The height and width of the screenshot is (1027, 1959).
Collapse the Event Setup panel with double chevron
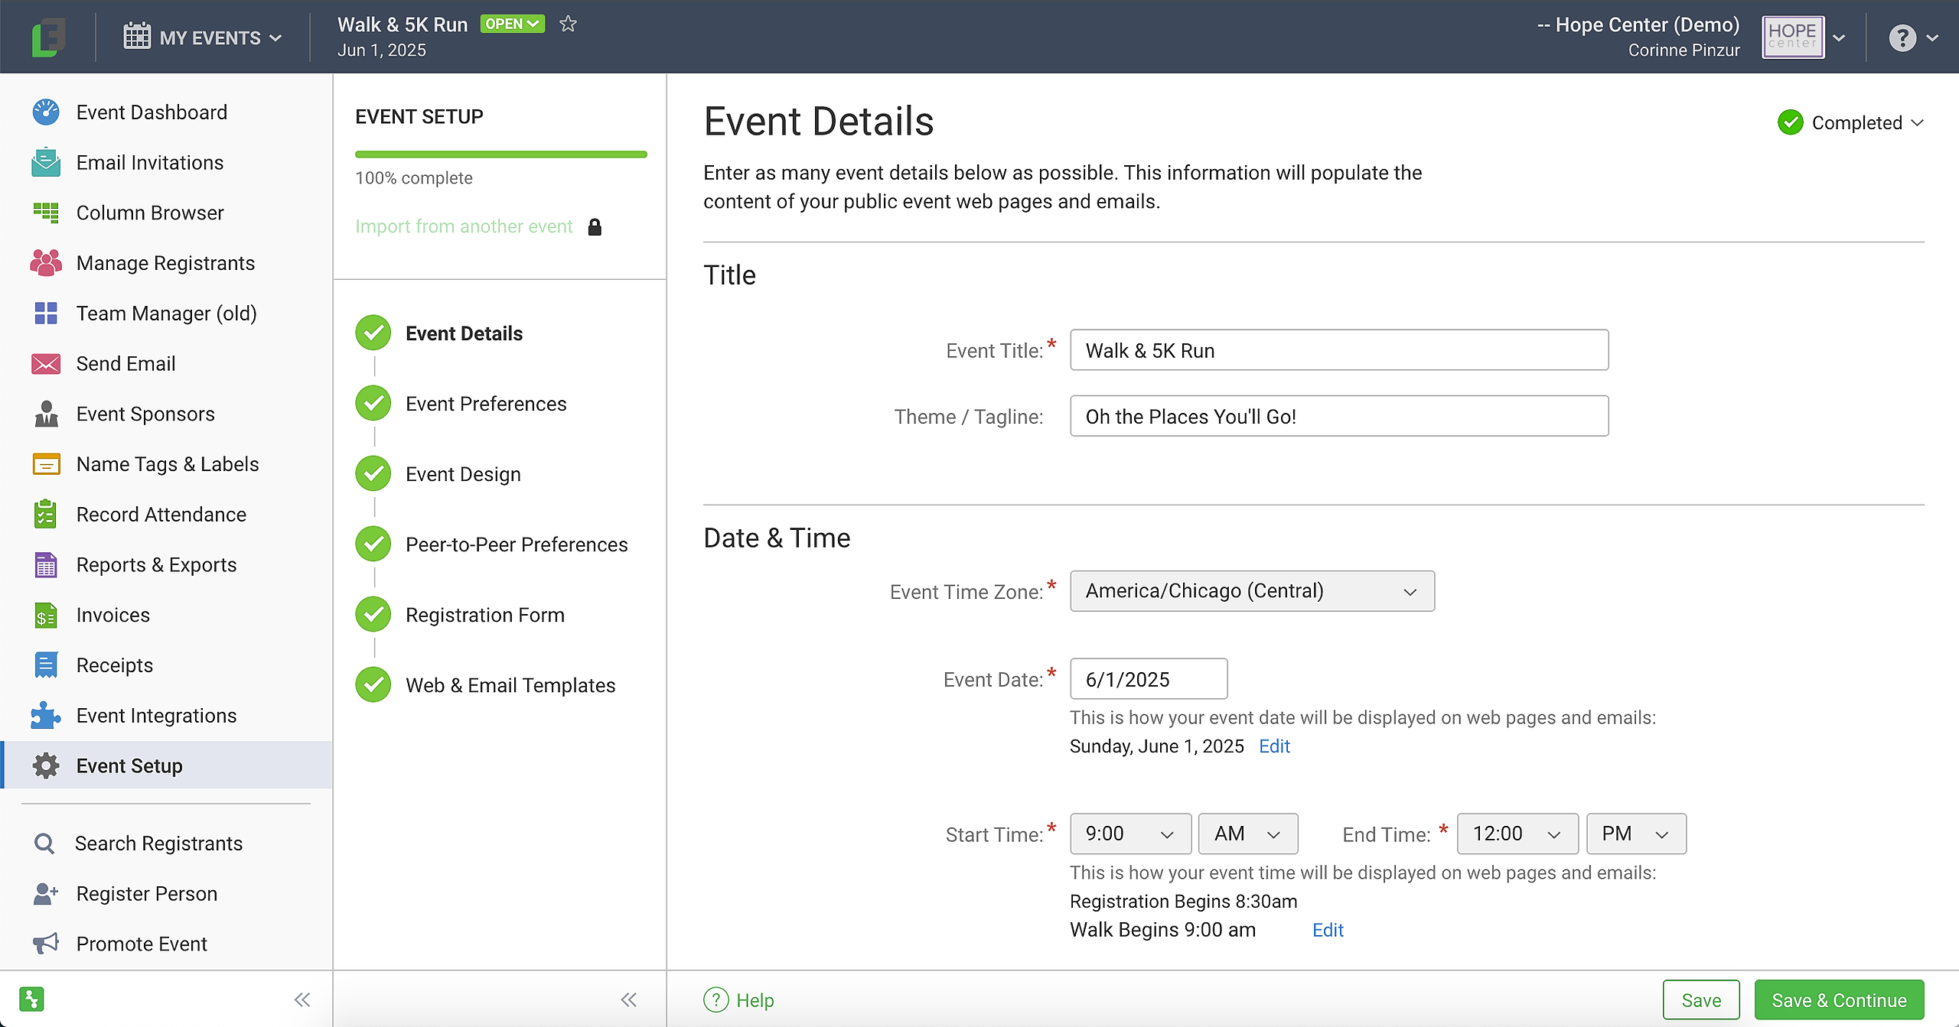628,999
